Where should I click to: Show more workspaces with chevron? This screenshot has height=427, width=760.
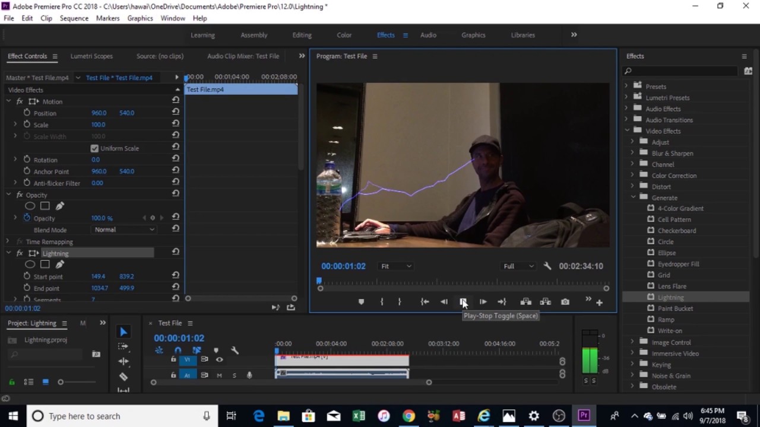click(x=574, y=35)
